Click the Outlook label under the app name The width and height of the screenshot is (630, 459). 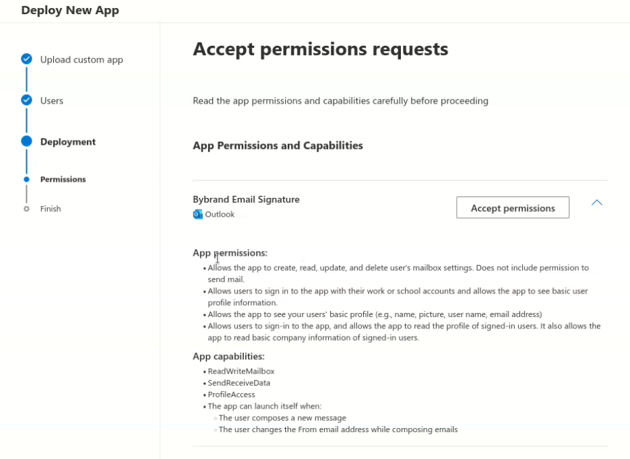(x=220, y=215)
